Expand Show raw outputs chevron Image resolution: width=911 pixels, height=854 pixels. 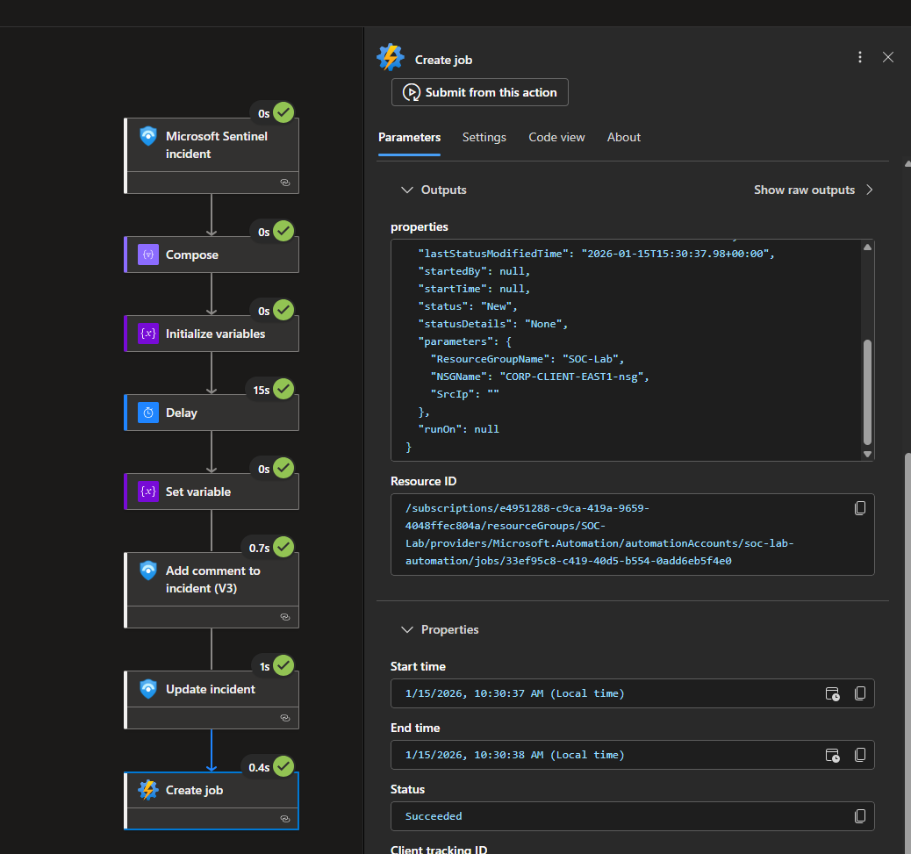870,190
